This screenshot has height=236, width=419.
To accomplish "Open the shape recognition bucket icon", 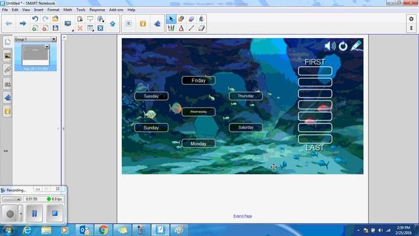I will tap(113, 24).
